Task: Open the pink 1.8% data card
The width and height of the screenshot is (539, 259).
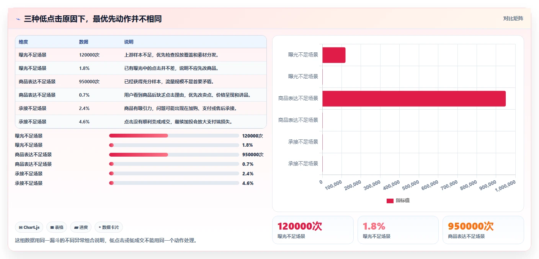Action: 398,230
